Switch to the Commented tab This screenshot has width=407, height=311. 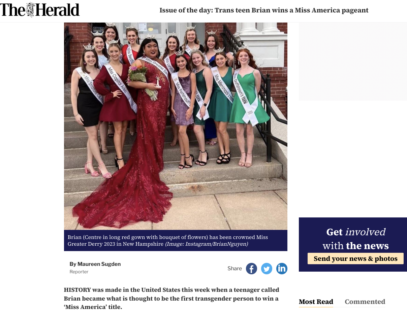[x=365, y=302]
